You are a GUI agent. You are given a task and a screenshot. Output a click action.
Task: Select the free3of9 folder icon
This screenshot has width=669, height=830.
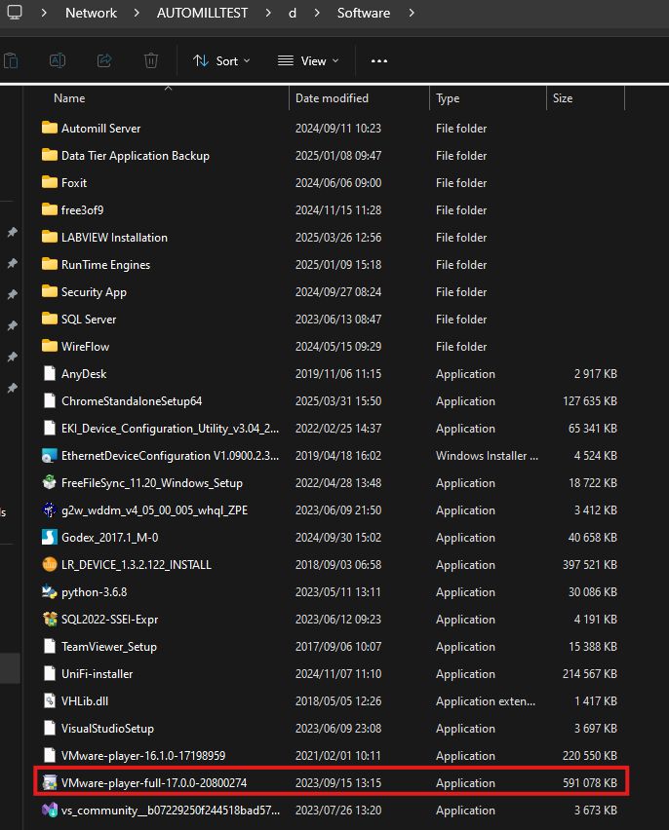tap(50, 209)
